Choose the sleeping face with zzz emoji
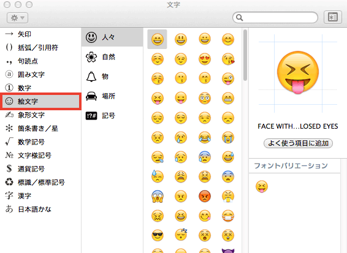Image resolution: width=347 pixels, height=253 pixels. [181, 235]
